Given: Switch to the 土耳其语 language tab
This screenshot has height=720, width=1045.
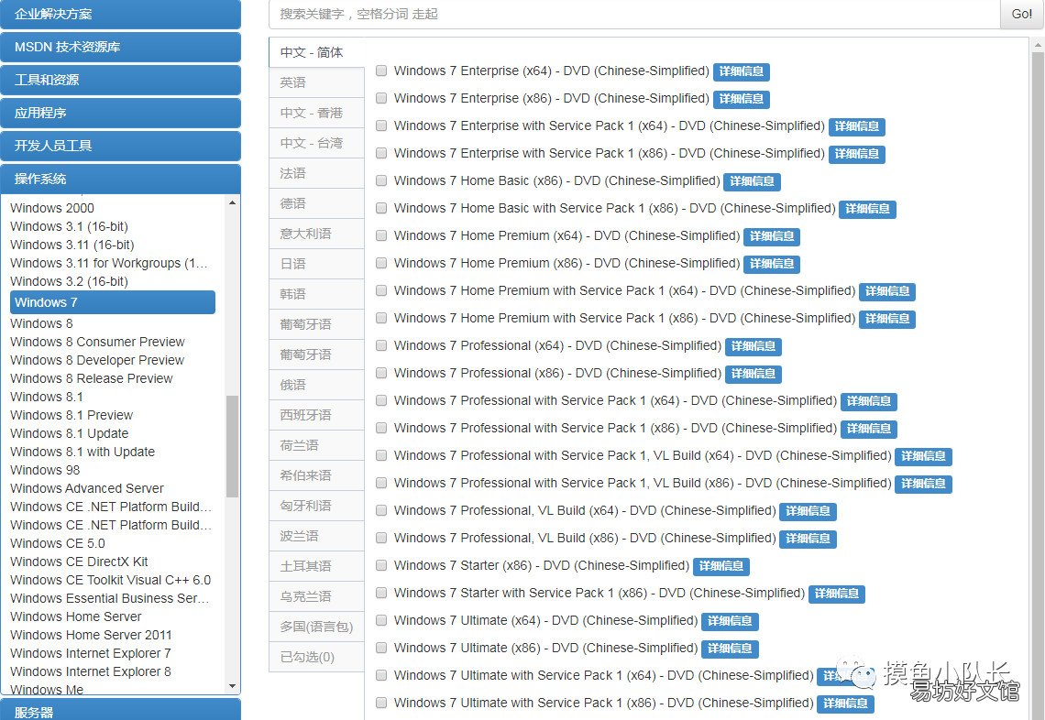Looking at the screenshot, I should [x=316, y=566].
